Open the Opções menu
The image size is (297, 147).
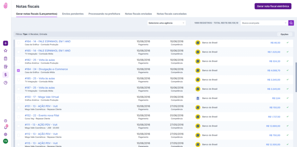pyautogui.click(x=284, y=34)
